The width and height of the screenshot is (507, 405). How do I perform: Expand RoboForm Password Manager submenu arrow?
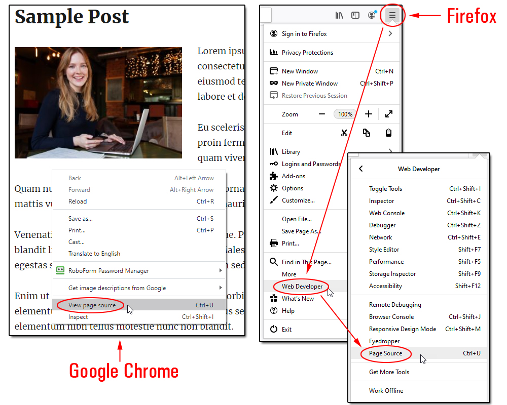tap(221, 270)
